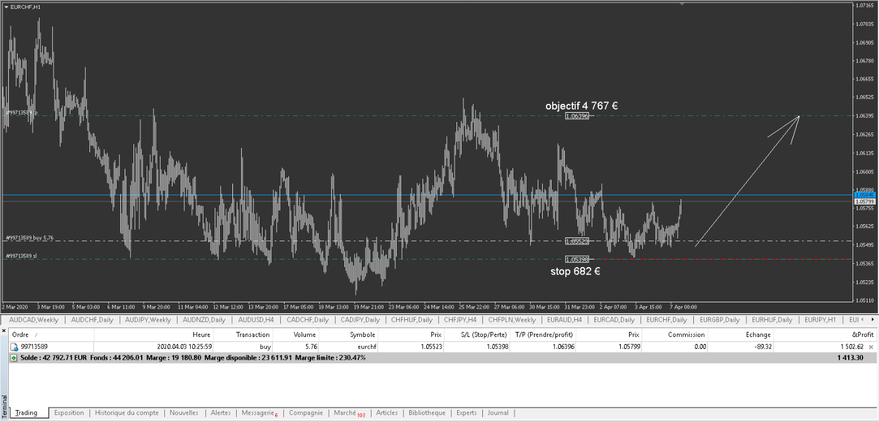
Task: Close the Terminal panel with its X
Action: click(3, 330)
